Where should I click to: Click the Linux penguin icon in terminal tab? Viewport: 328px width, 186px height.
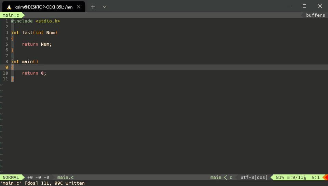coord(9,7)
